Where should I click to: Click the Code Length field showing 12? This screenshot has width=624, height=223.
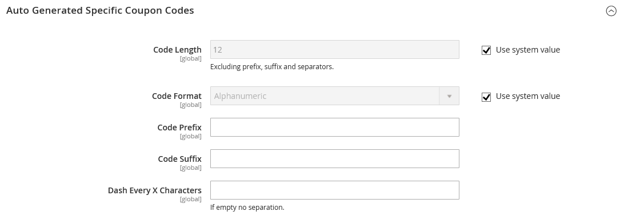(x=335, y=49)
